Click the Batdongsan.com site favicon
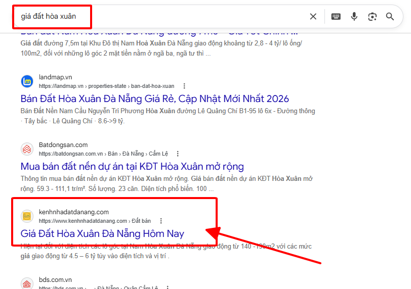 point(27,149)
